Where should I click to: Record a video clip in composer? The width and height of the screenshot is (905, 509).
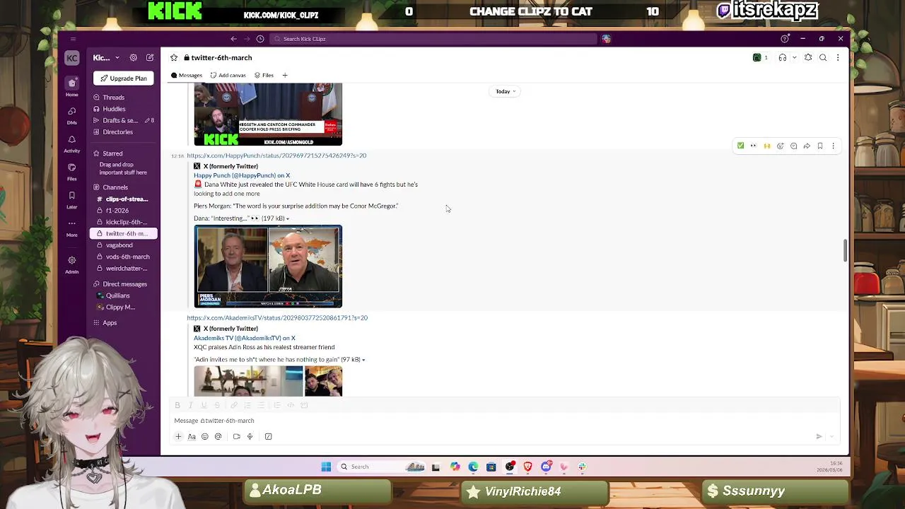[236, 437]
